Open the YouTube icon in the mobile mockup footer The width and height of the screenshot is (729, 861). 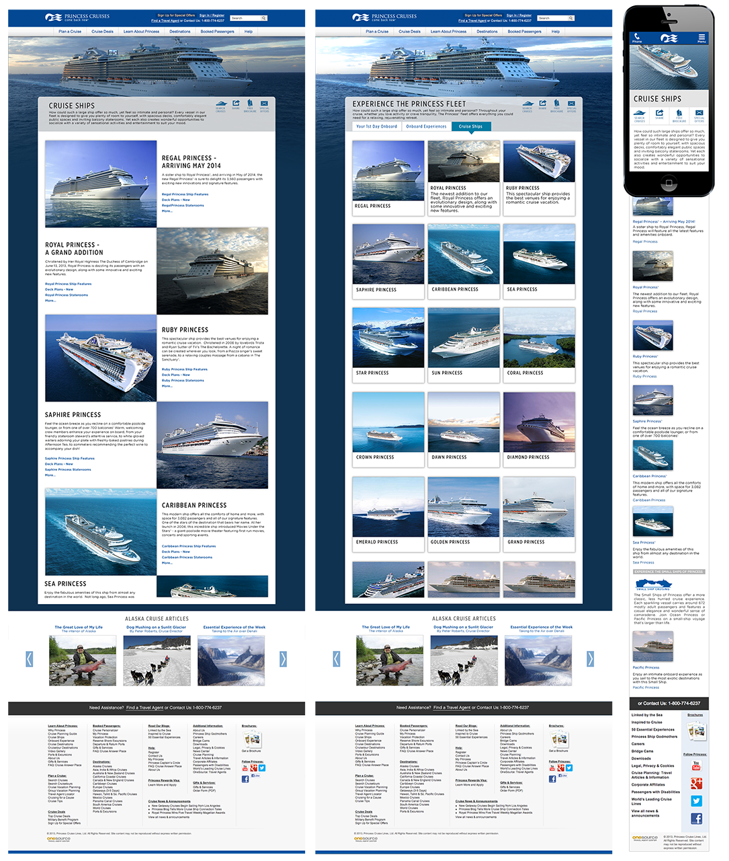pos(696,766)
